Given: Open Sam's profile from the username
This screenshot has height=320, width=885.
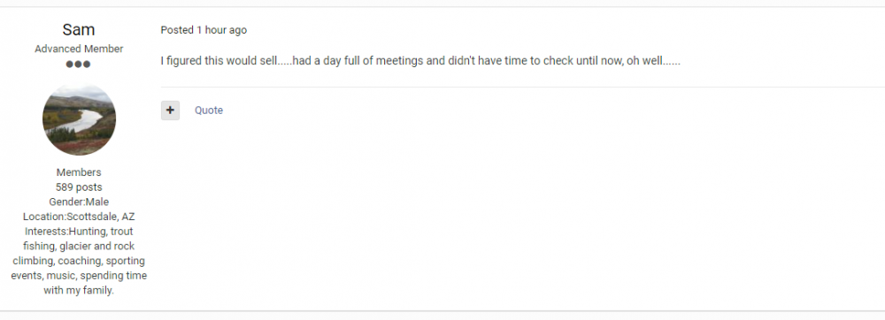Looking at the screenshot, I should tap(79, 29).
